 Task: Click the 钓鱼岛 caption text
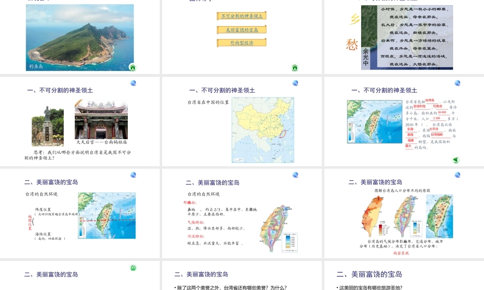(x=36, y=66)
